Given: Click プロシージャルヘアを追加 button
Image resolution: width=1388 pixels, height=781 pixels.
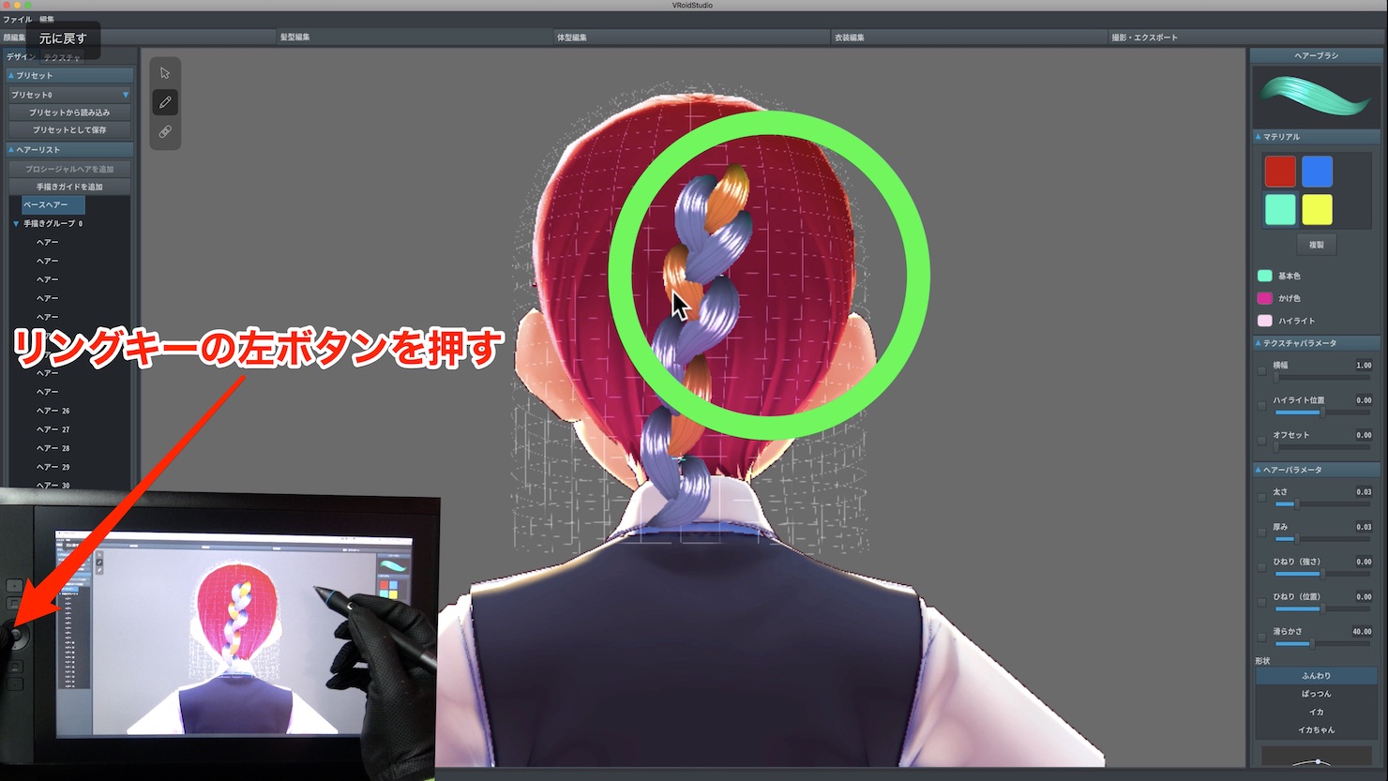Looking at the screenshot, I should 69,170.
